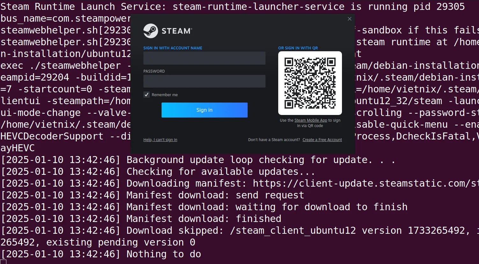The image size is (479, 264).
Task: Click the Steam logo icon
Action: tap(150, 31)
